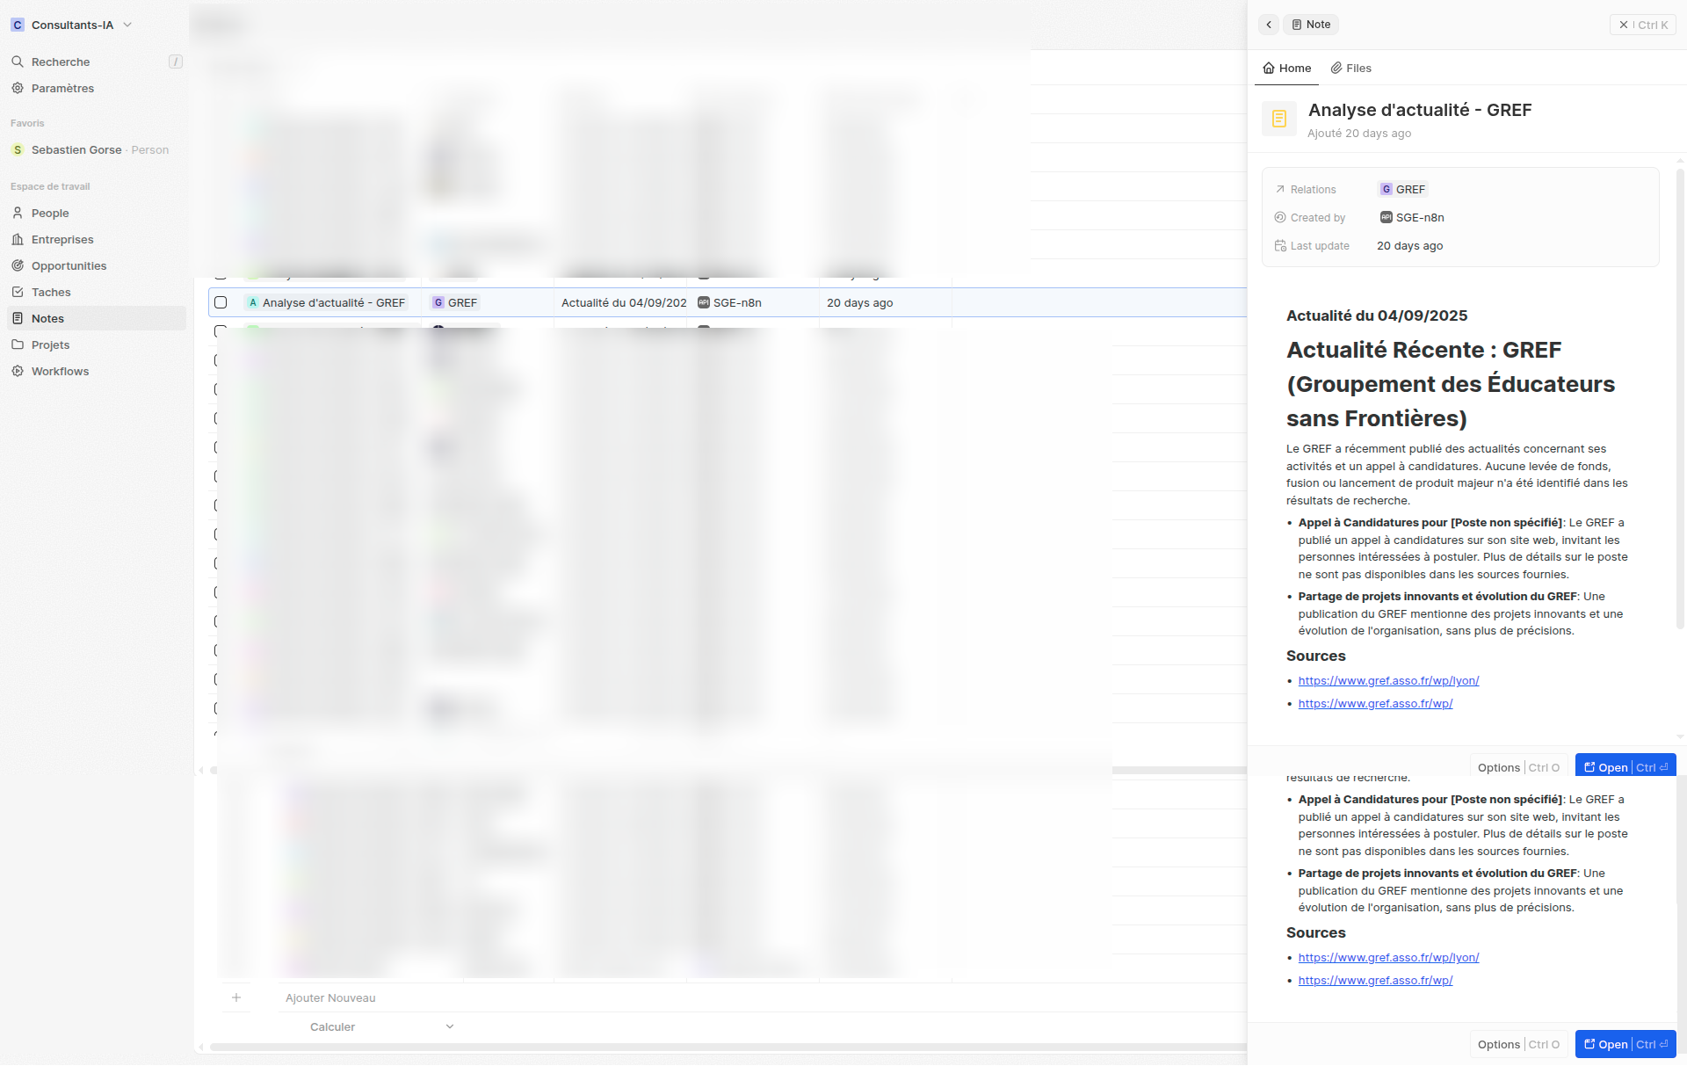Check the Analyse d'actualité - GREF row checkbox
Screen dimensions: 1687x1066
tap(221, 302)
